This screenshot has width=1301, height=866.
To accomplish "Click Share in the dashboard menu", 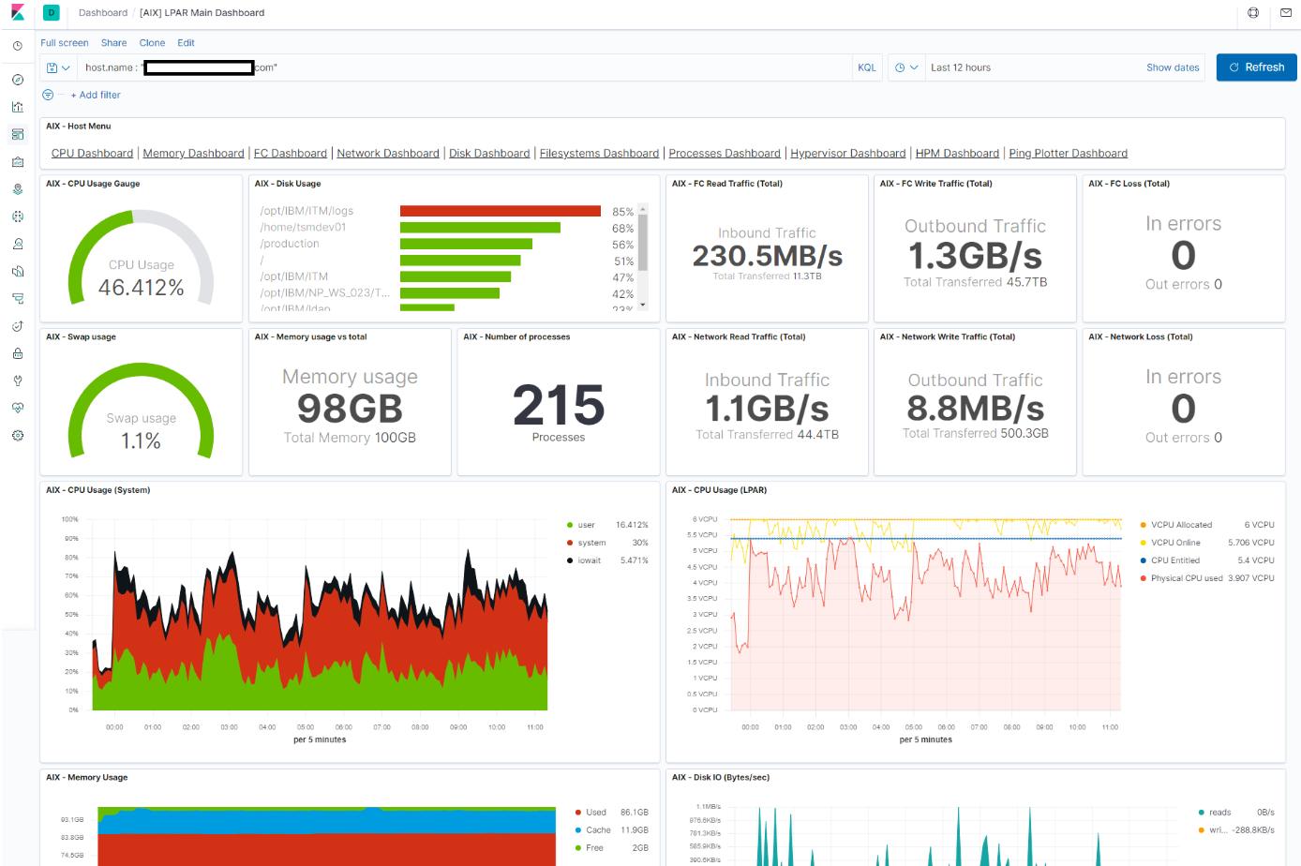I will click(x=113, y=43).
